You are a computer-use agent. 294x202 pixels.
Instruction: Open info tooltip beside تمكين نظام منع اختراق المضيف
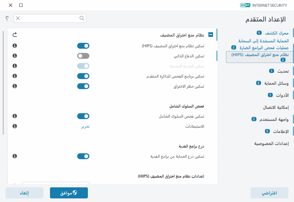(x=14, y=46)
